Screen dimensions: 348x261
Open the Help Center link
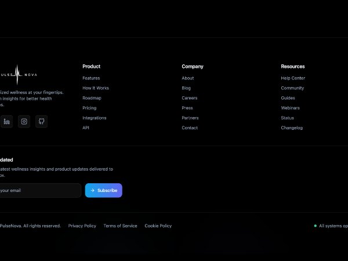pos(293,78)
